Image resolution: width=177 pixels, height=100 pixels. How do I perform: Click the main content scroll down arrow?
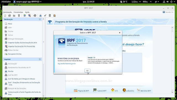172,92
